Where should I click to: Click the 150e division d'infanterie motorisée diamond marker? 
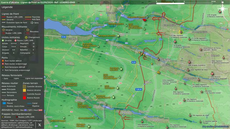coord(212,74)
